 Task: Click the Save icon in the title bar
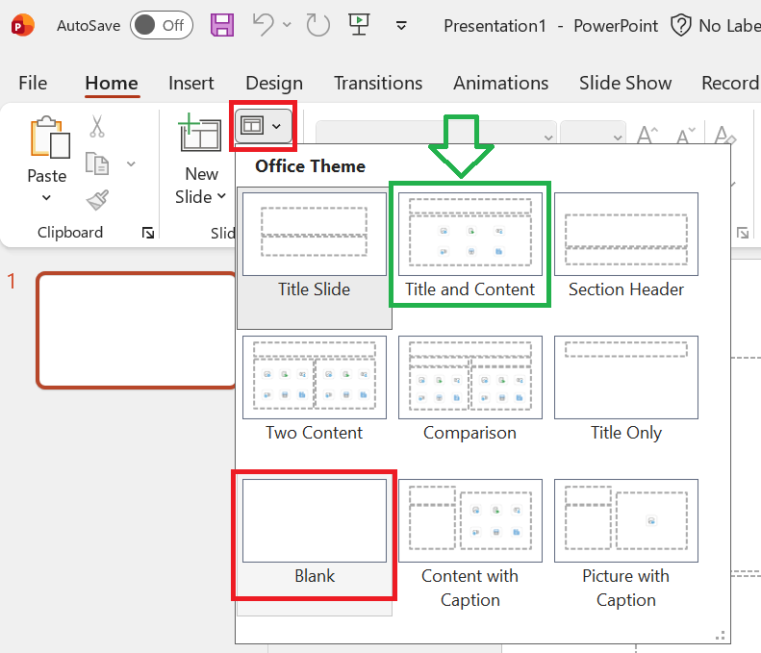pos(222,25)
